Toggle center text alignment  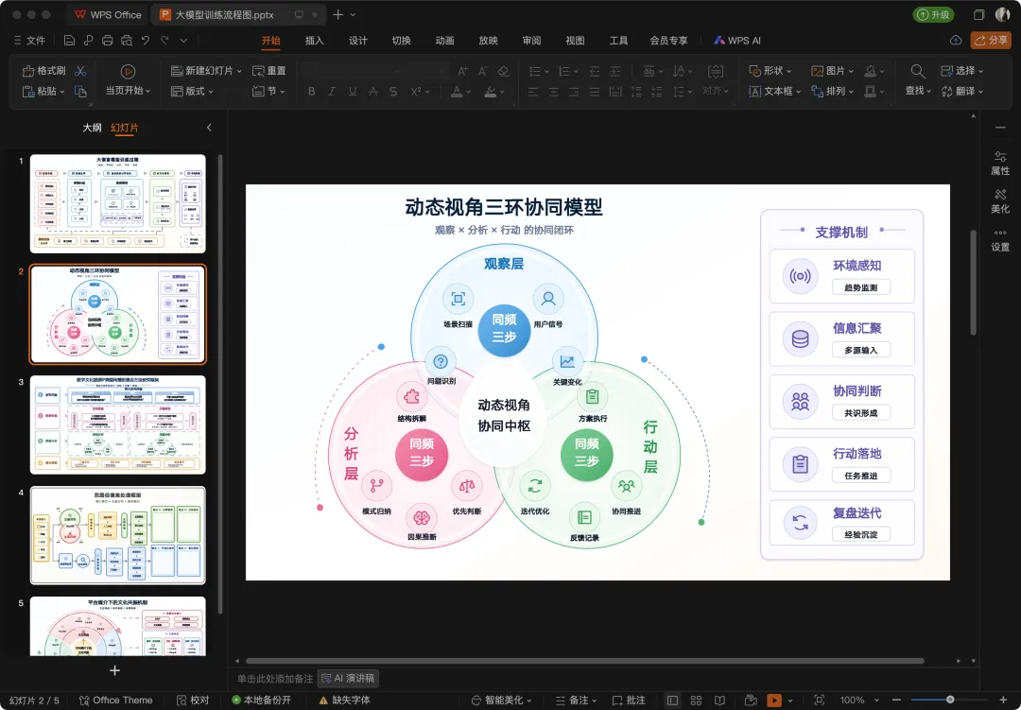pos(553,91)
